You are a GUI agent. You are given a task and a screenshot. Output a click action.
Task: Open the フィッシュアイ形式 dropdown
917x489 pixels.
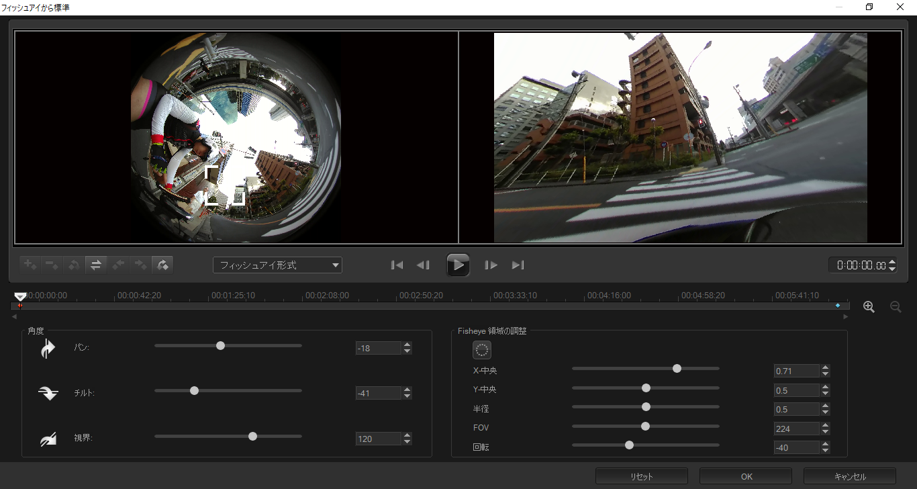[277, 265]
